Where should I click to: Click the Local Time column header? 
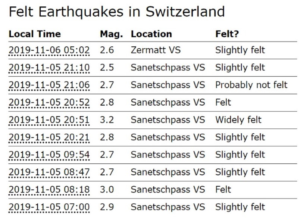pos(35,34)
